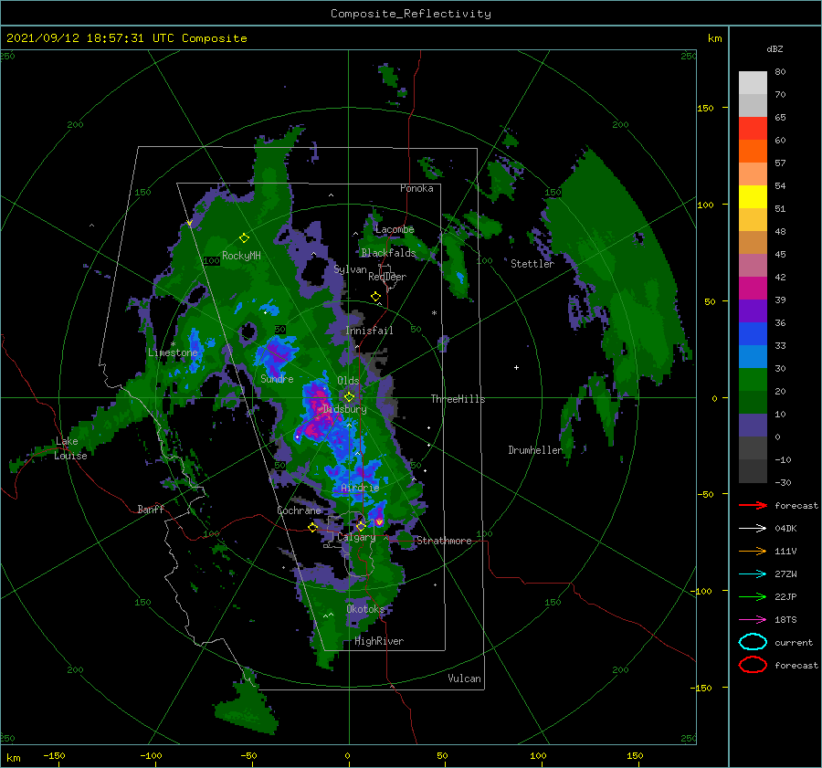Image resolution: width=822 pixels, height=768 pixels.
Task: Click the Okotoks city label
Action: coord(365,608)
